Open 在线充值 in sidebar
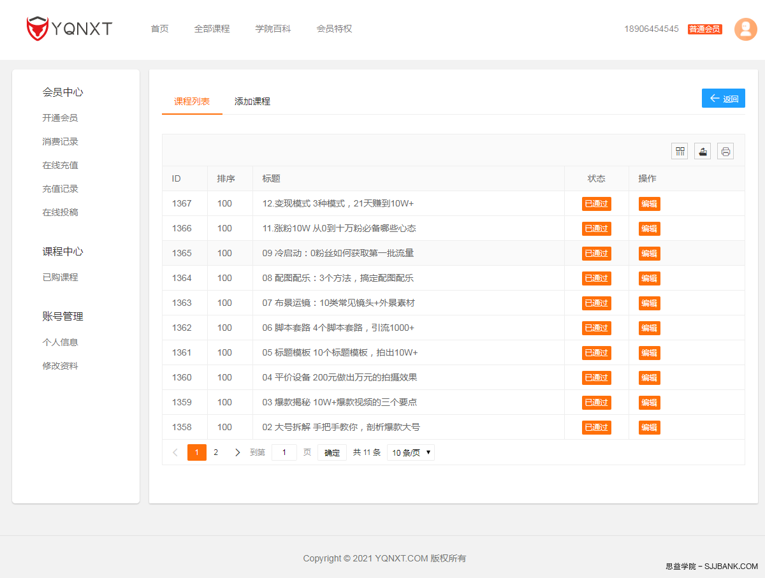765x578 pixels. click(61, 165)
